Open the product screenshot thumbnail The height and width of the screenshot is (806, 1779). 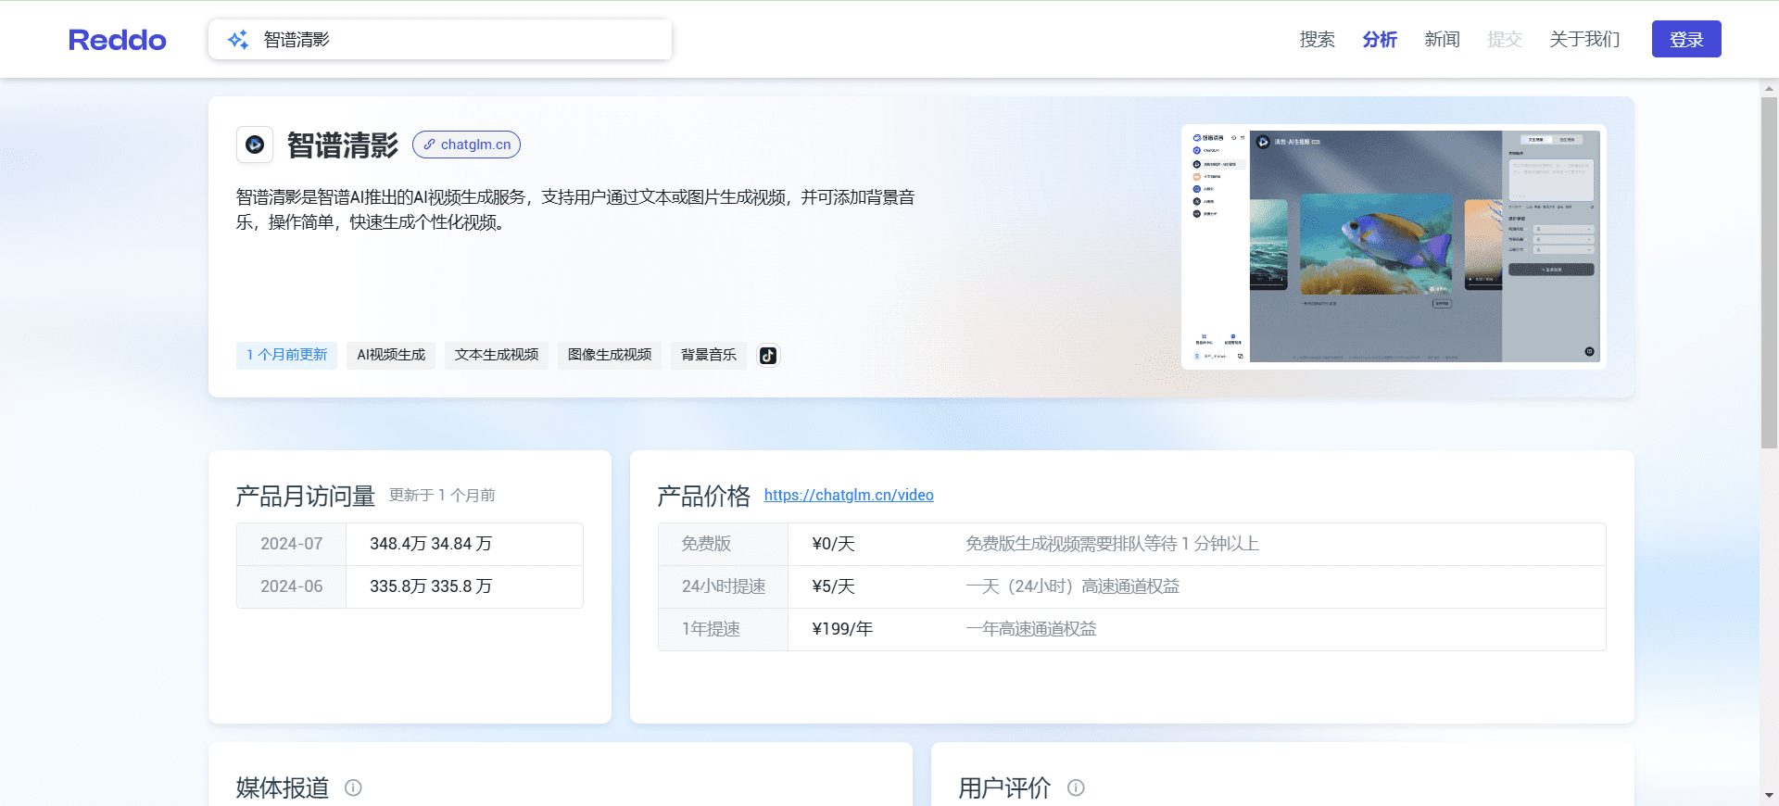(1394, 246)
